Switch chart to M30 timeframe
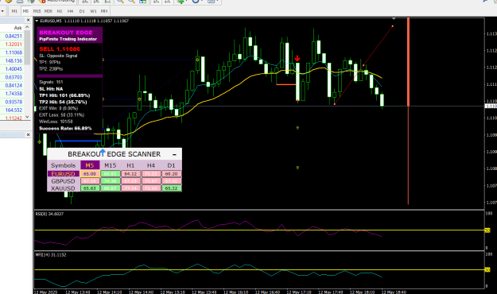 [49, 11]
